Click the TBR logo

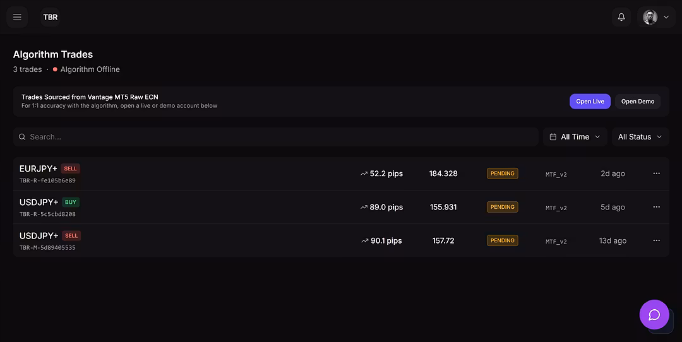(x=51, y=17)
